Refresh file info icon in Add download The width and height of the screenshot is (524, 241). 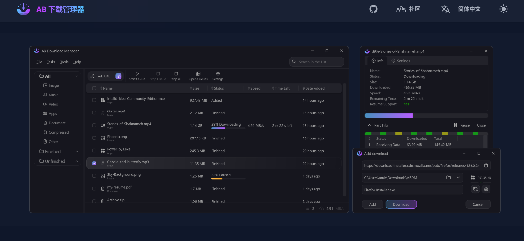pyautogui.click(x=475, y=189)
